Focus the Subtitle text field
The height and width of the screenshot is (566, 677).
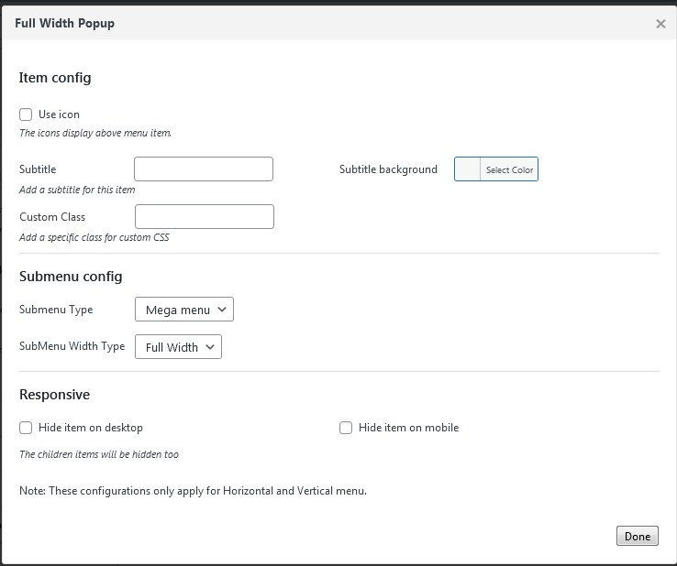point(204,169)
